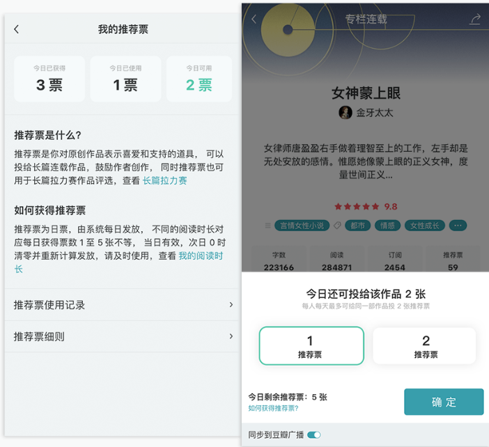
Task: Tap back arrow on 专栏连载 screen
Action: 254,19
